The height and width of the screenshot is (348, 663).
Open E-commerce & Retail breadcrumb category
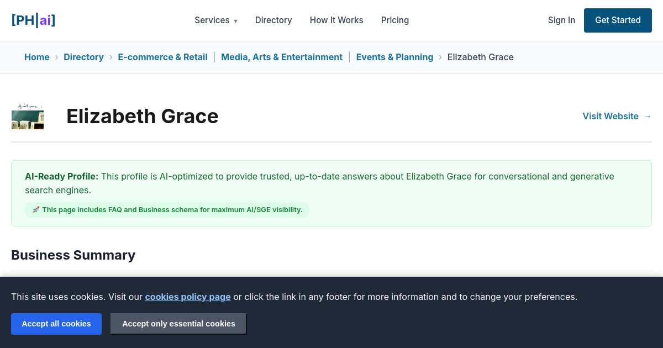(x=162, y=57)
